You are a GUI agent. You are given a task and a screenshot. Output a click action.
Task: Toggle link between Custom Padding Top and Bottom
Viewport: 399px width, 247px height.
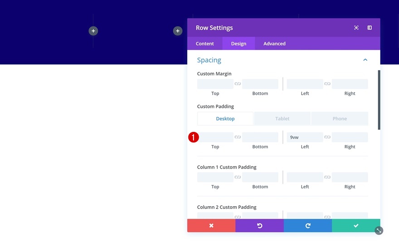(x=238, y=137)
